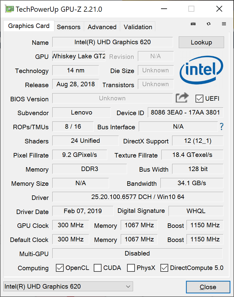Toggle the DirectCompute 5.0 checkbox

pyautogui.click(x=164, y=268)
